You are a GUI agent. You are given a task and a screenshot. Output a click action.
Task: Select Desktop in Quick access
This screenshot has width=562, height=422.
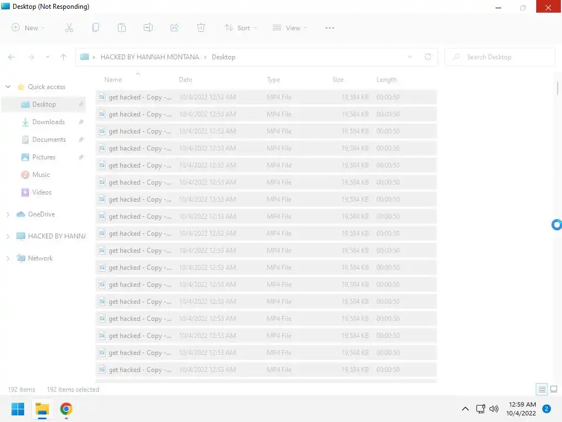tap(44, 104)
